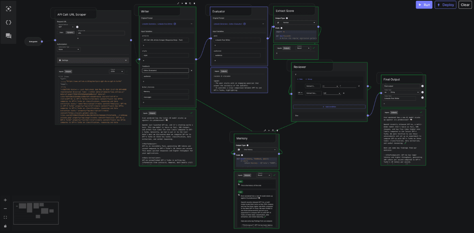
Task: Switch to Inputs tab in Evaluator results
Action: [217, 71]
